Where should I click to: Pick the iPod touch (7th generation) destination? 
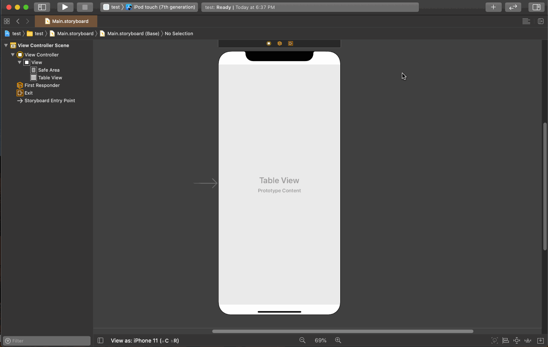[161, 7]
